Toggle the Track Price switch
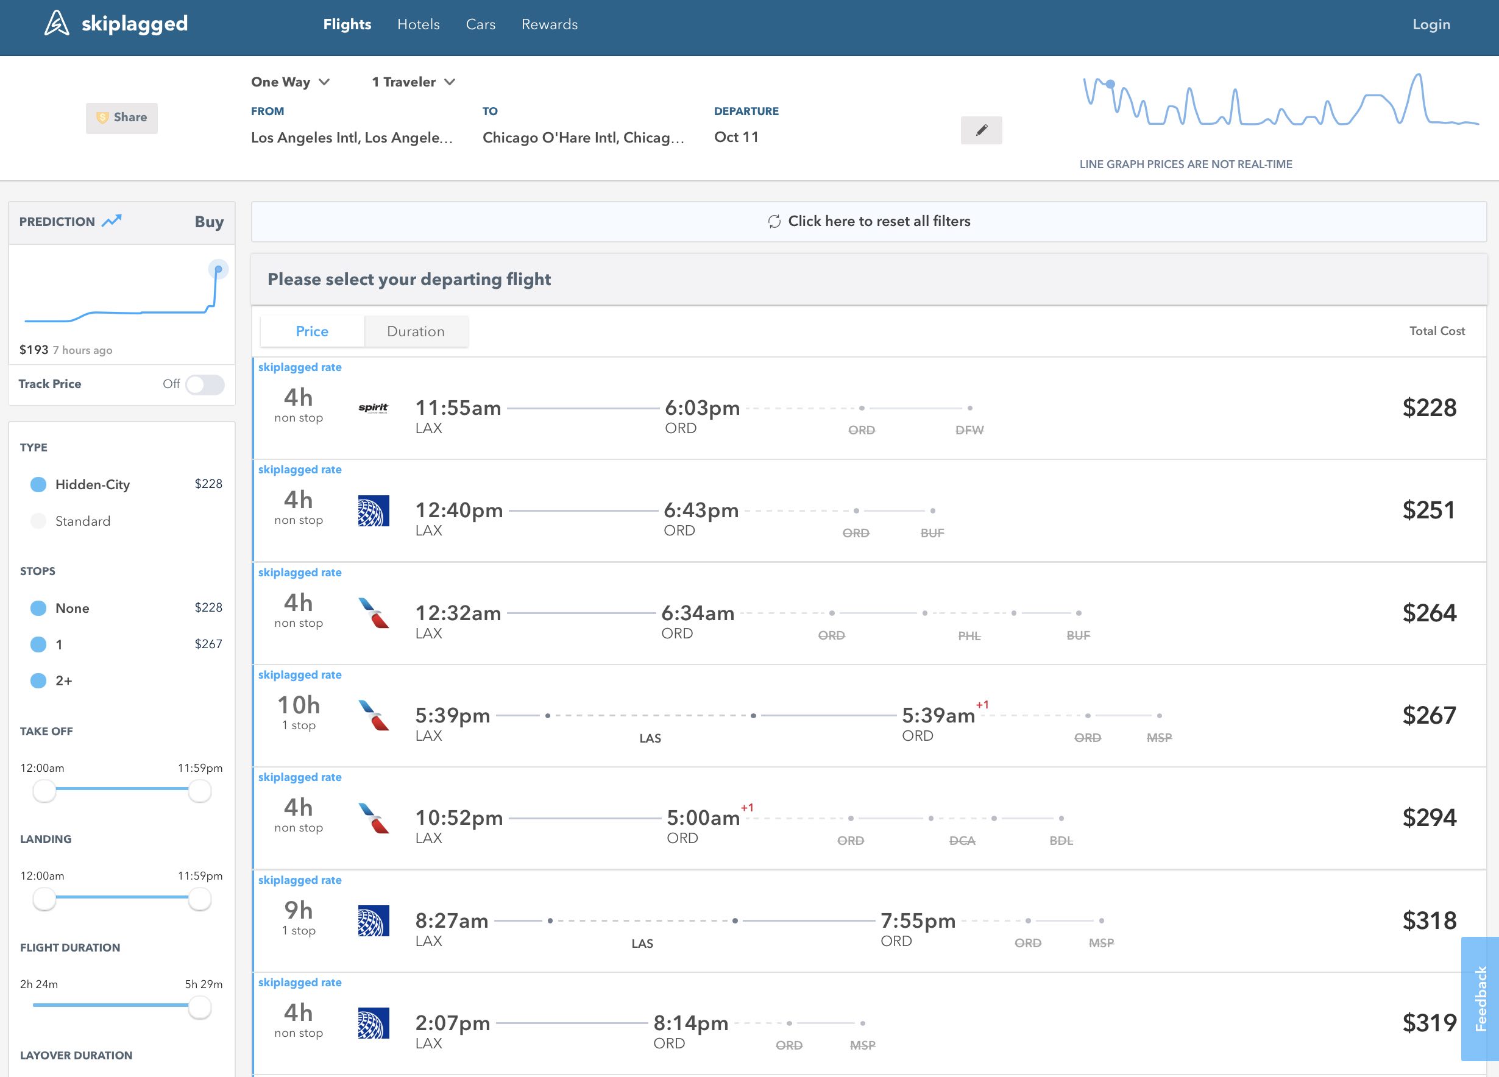The image size is (1499, 1077). [x=205, y=384]
